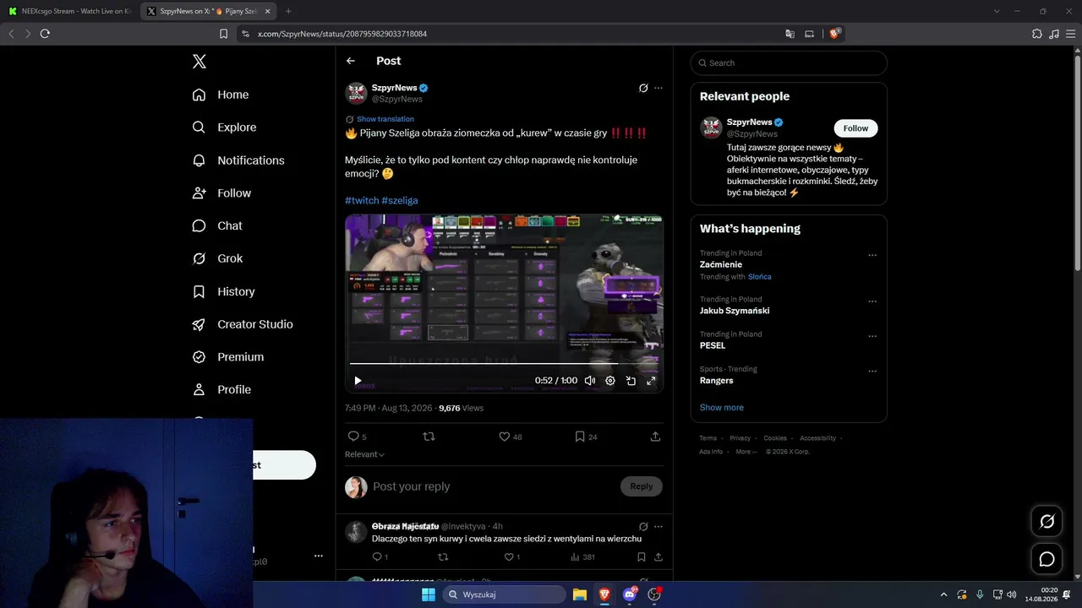The height and width of the screenshot is (608, 1082).
Task: Open more options for Jakub Szymański trend
Action: point(872,301)
